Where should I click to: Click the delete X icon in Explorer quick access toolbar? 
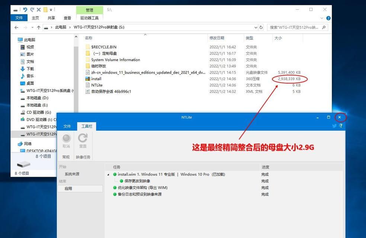pyautogui.click(x=39, y=10)
